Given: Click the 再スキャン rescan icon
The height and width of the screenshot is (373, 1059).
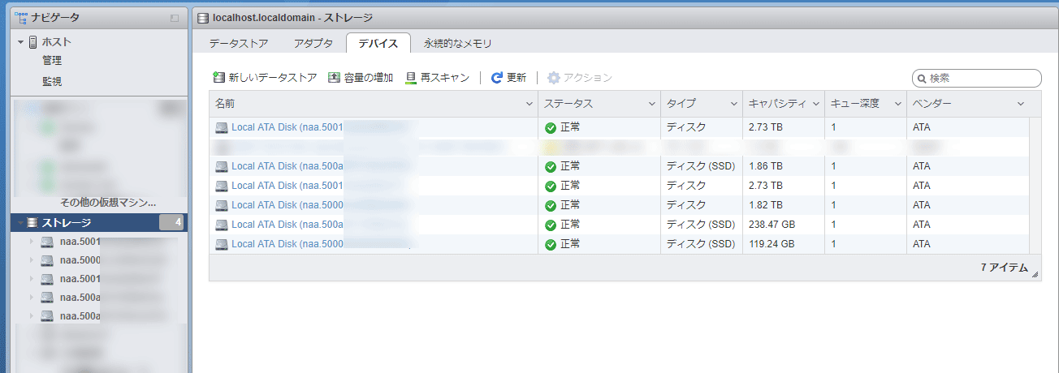Looking at the screenshot, I should click(x=411, y=78).
